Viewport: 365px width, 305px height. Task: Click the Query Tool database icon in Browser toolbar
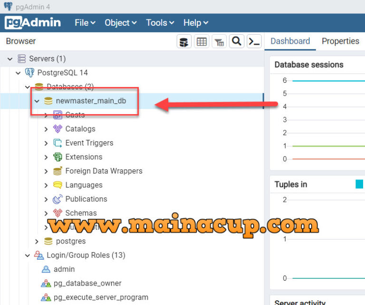(x=184, y=41)
